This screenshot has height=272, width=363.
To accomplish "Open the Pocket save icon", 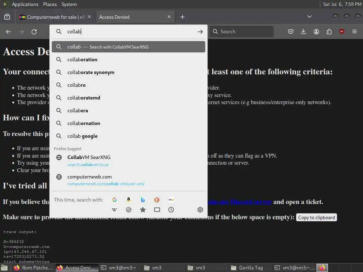I will 291,32.
